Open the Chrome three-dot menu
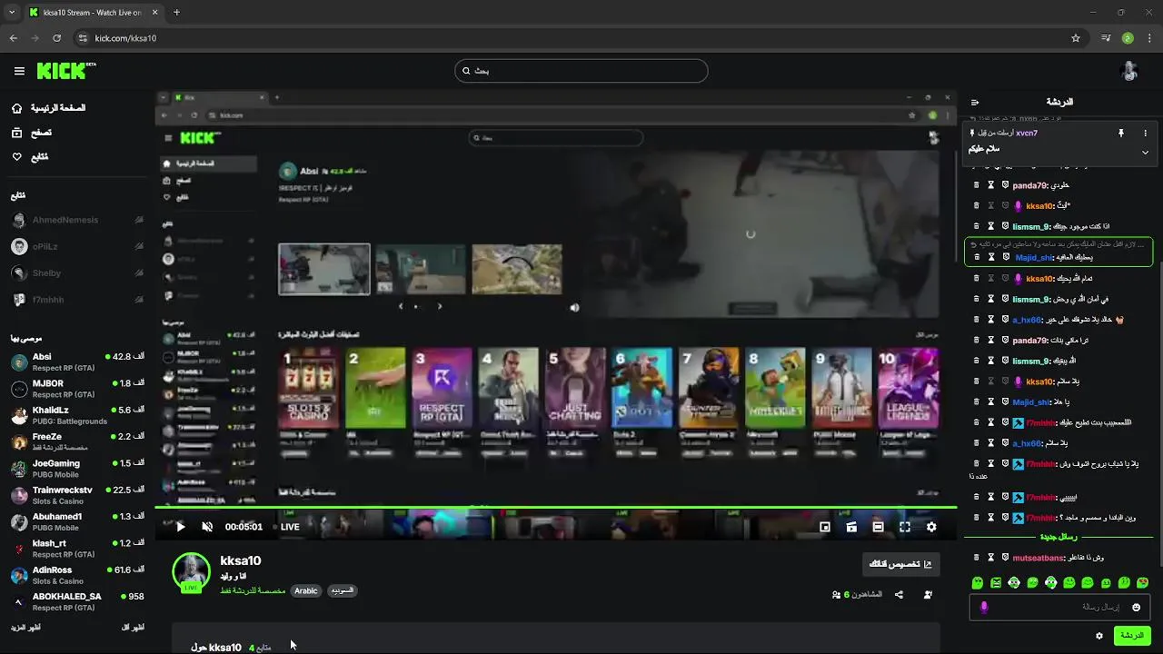This screenshot has width=1163, height=654. [x=1149, y=38]
